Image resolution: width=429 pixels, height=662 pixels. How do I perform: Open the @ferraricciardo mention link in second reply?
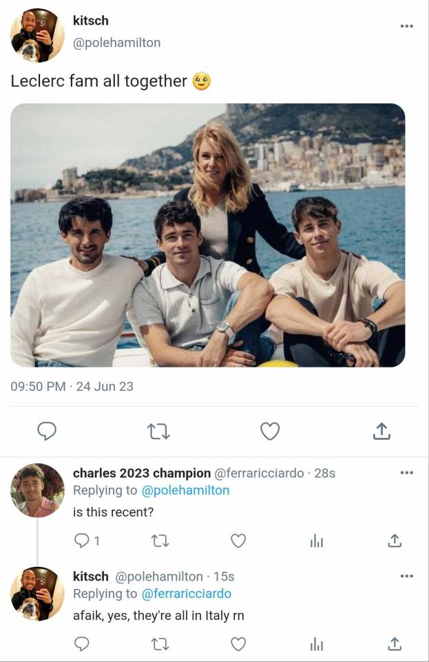click(186, 594)
